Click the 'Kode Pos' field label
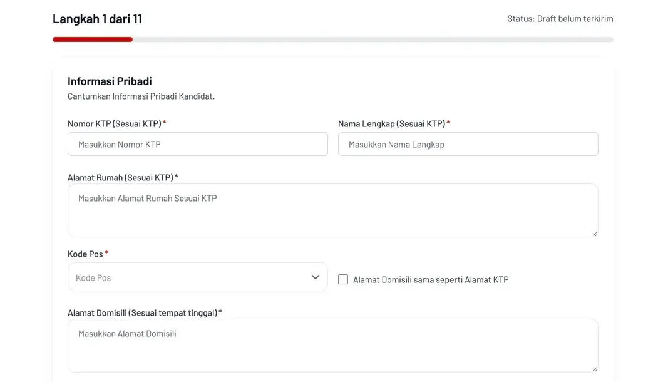Viewport: 668px width, 382px height. (x=85, y=254)
